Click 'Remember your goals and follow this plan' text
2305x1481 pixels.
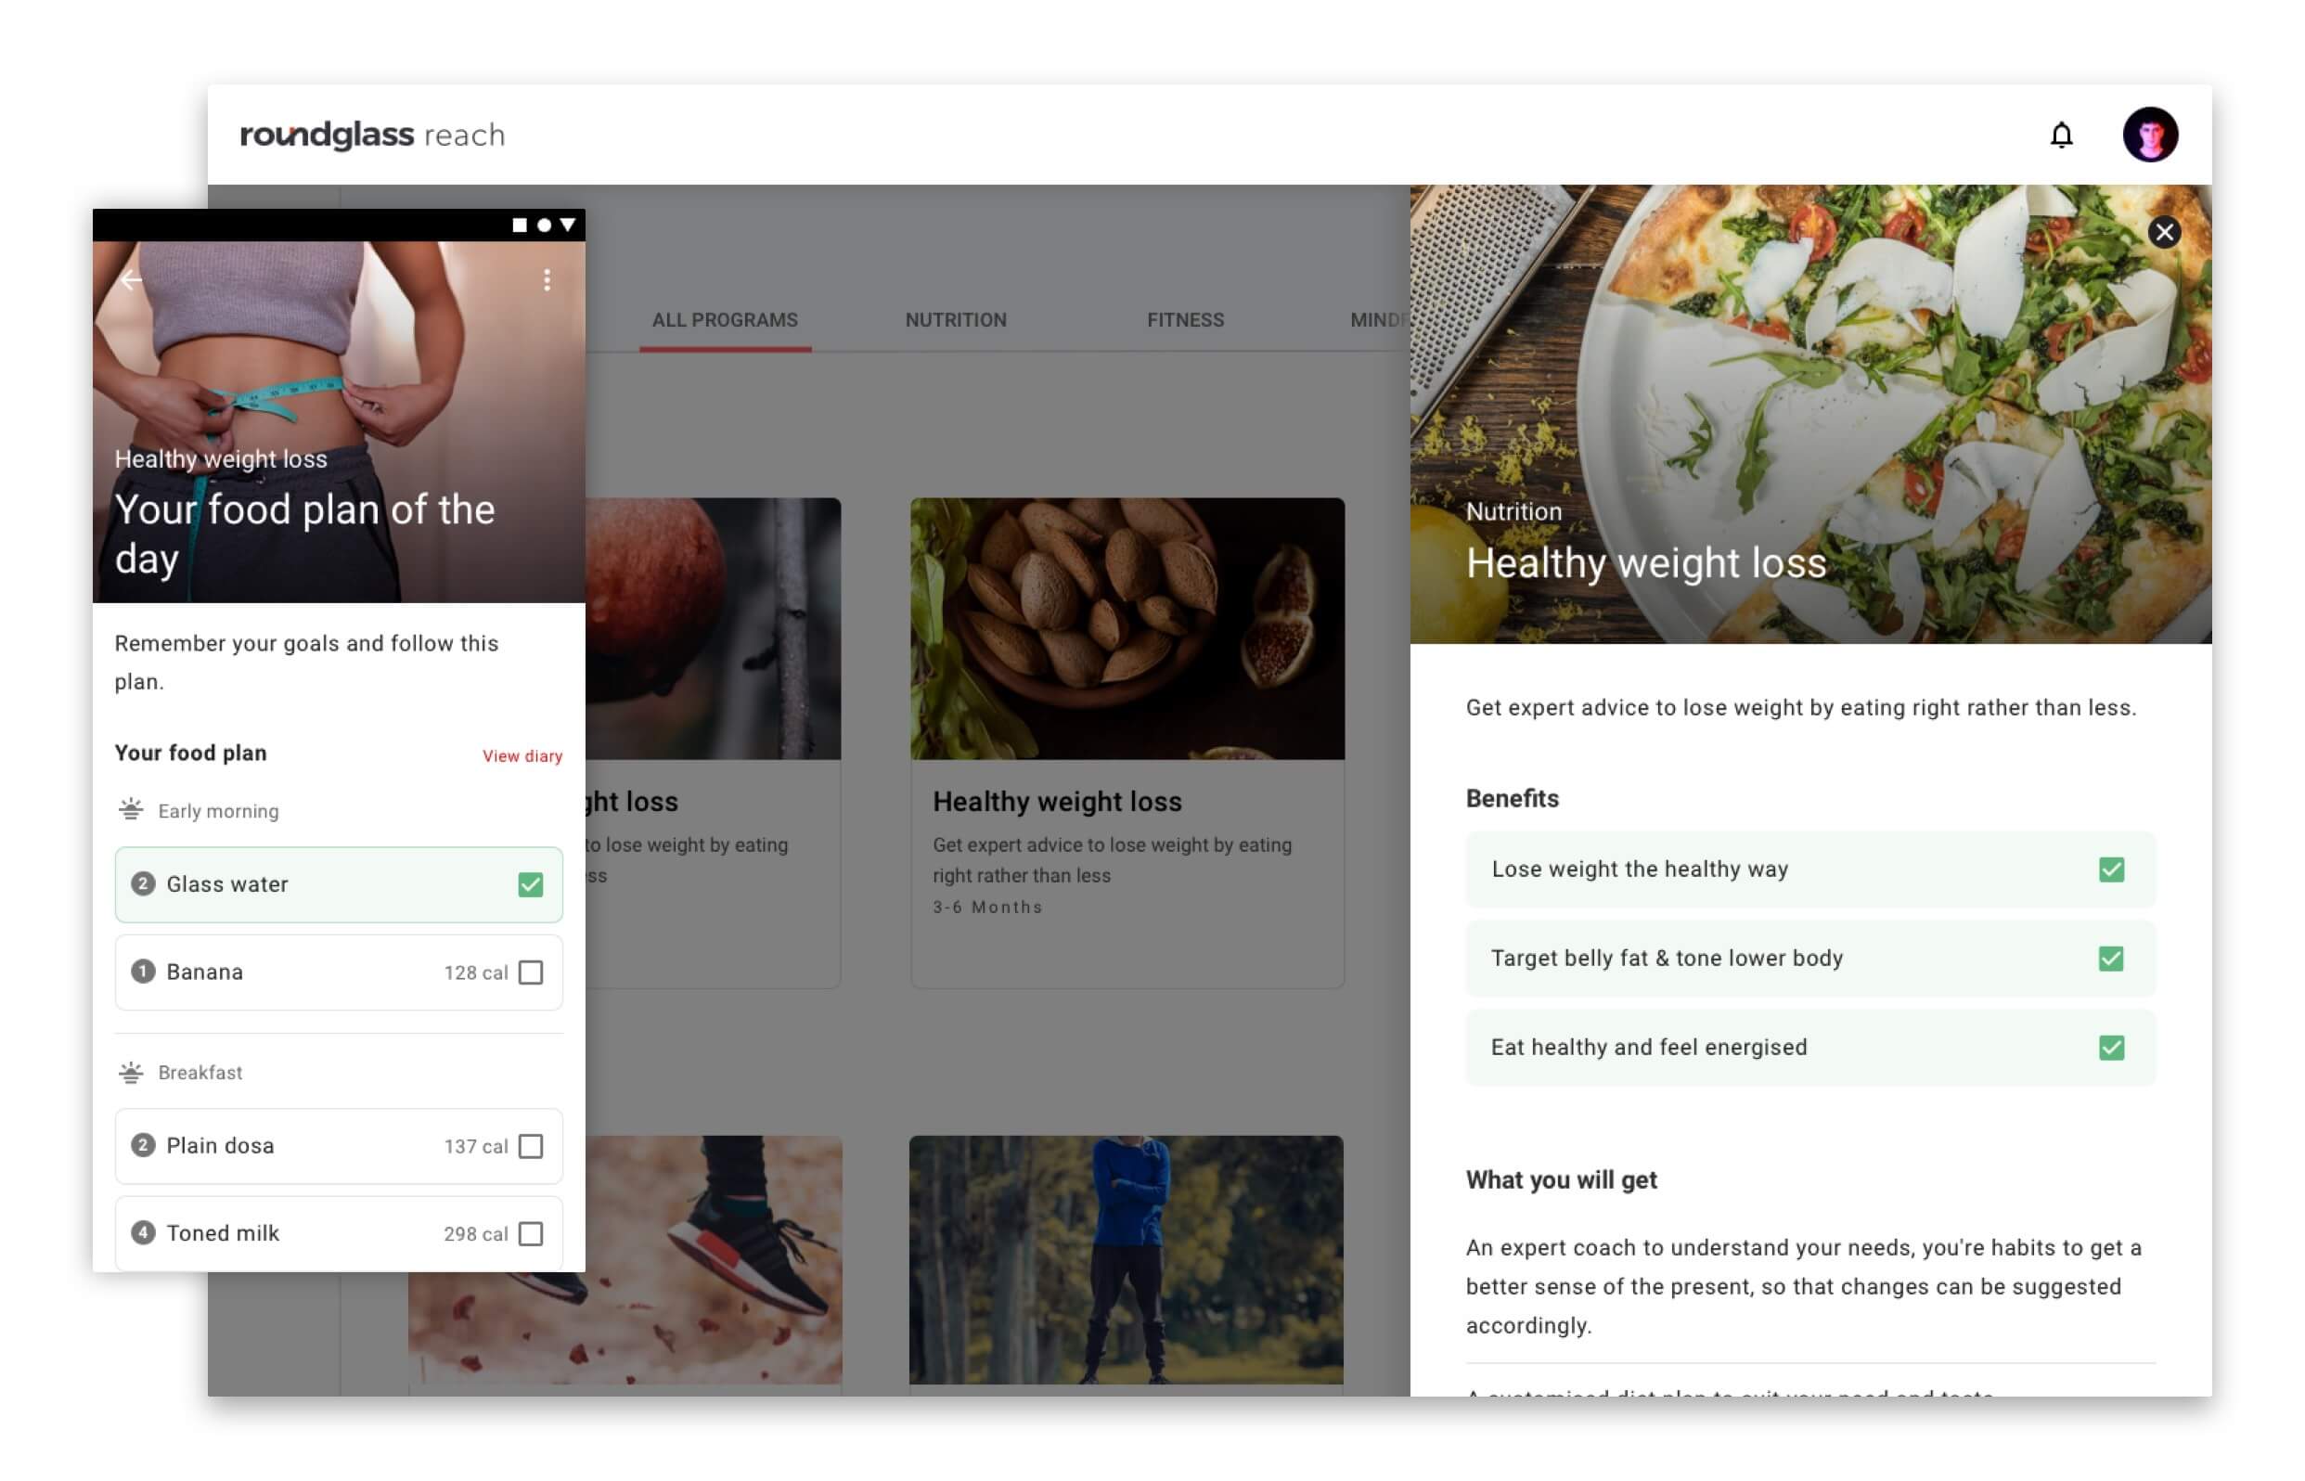pos(306,662)
